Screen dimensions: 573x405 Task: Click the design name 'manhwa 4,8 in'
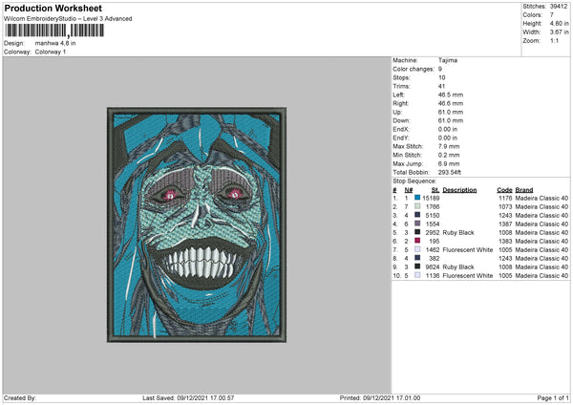(55, 43)
